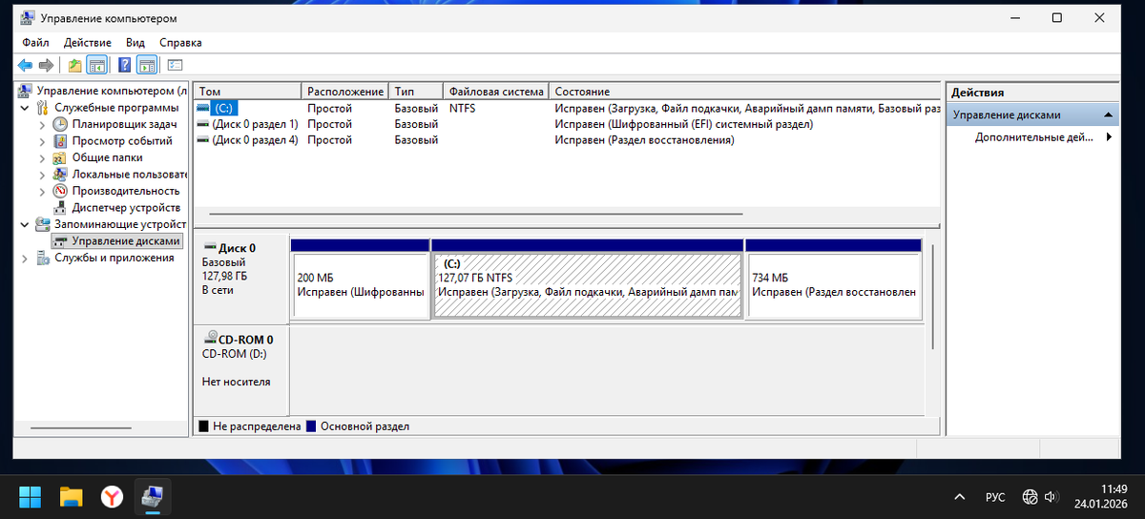The height and width of the screenshot is (519, 1145).
Task: Click the network globe tray icon
Action: (1030, 497)
